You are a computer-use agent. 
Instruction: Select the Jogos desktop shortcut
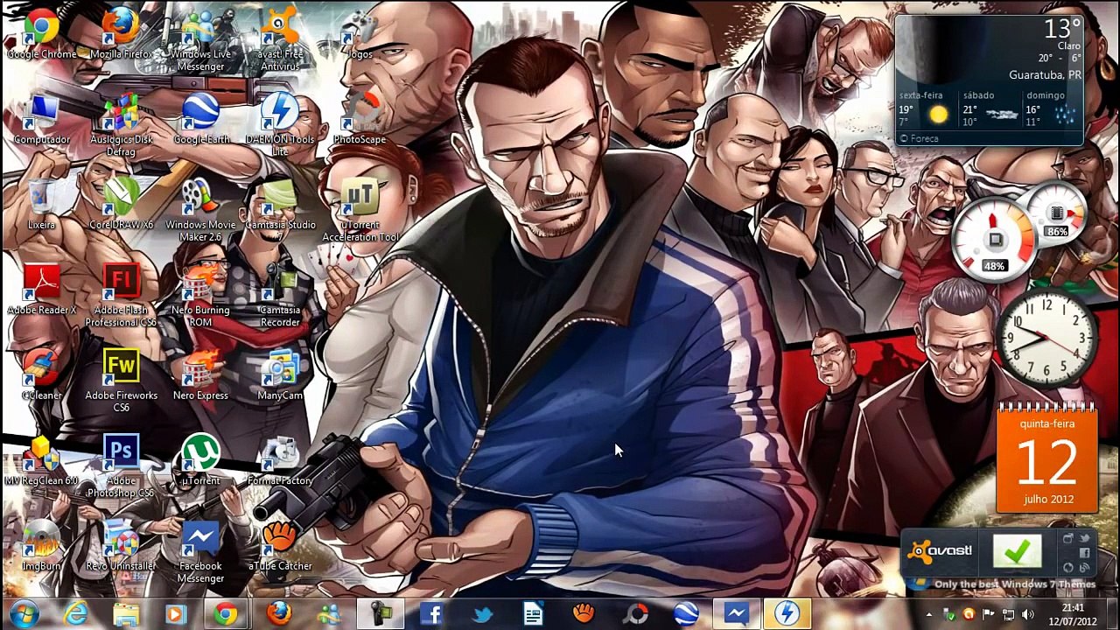[x=360, y=33]
